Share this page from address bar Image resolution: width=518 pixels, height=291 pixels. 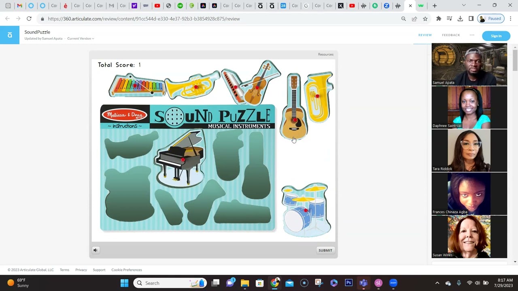click(414, 19)
